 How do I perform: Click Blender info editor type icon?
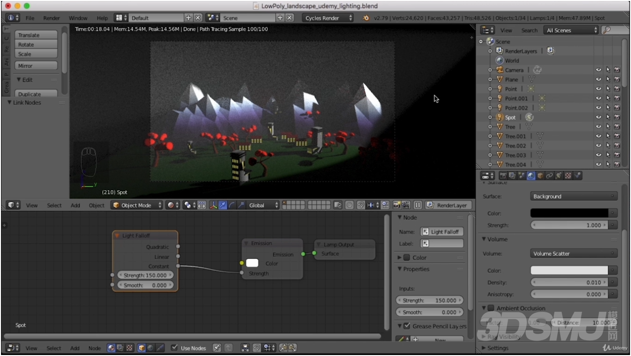pos(12,18)
